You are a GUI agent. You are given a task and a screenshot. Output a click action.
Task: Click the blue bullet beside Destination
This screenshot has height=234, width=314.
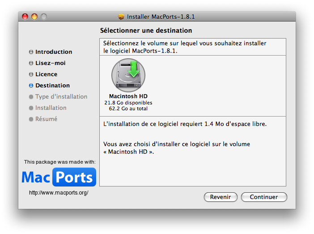point(31,86)
